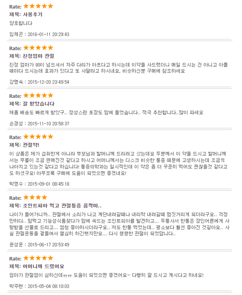
Task: Click the stars above 잘 받았습니다 review
Action: [x=38, y=96]
